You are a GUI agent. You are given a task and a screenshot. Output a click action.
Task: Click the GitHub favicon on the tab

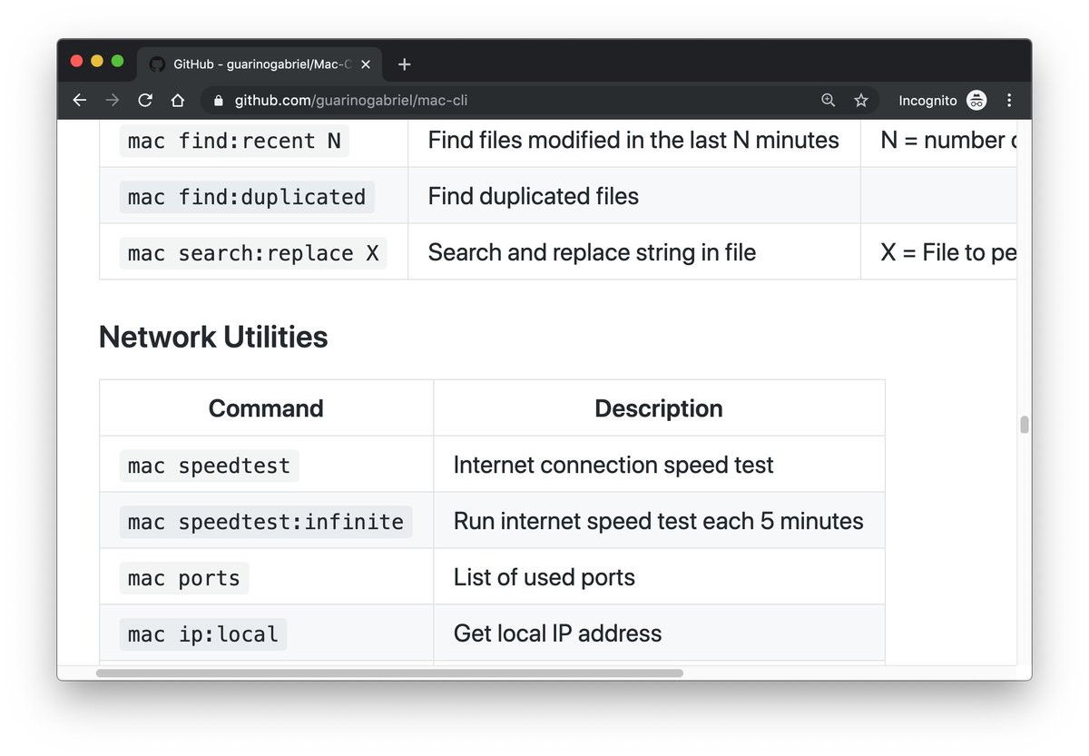(157, 64)
